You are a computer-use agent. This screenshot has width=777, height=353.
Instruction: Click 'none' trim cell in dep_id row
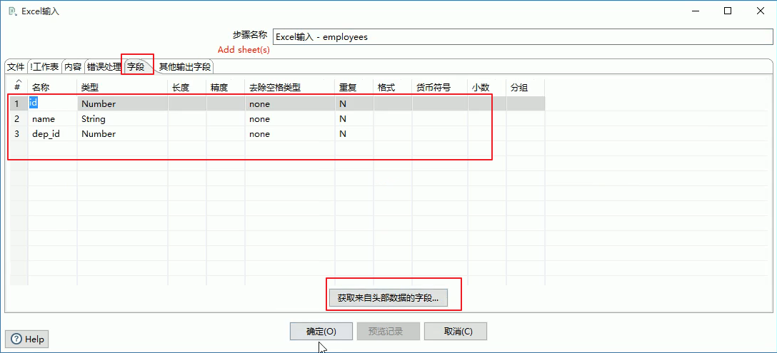pyautogui.click(x=290, y=133)
